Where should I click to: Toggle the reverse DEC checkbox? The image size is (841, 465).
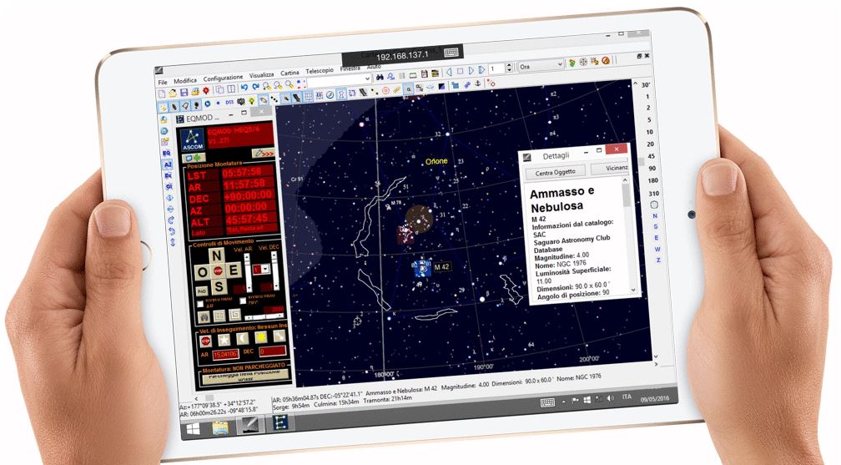(x=243, y=301)
